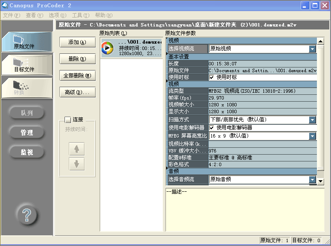Open the 工具(T) menu

(x=80, y=15)
